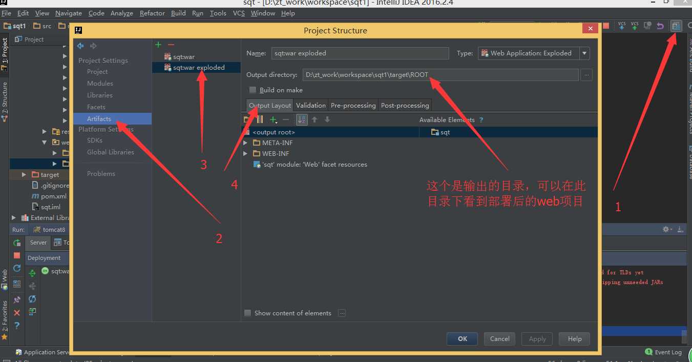The image size is (692, 362).
Task: Move layout element down with arrow
Action: (x=327, y=119)
